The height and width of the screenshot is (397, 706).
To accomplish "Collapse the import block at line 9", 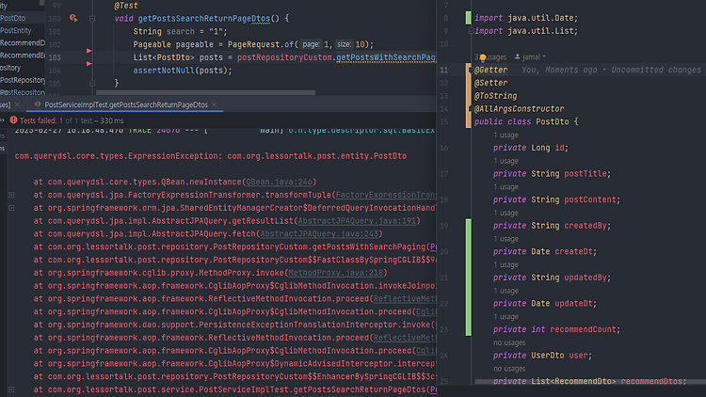I will point(471,31).
